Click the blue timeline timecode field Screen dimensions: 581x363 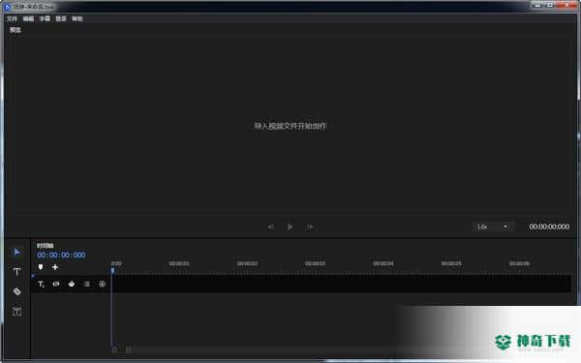pyautogui.click(x=61, y=255)
